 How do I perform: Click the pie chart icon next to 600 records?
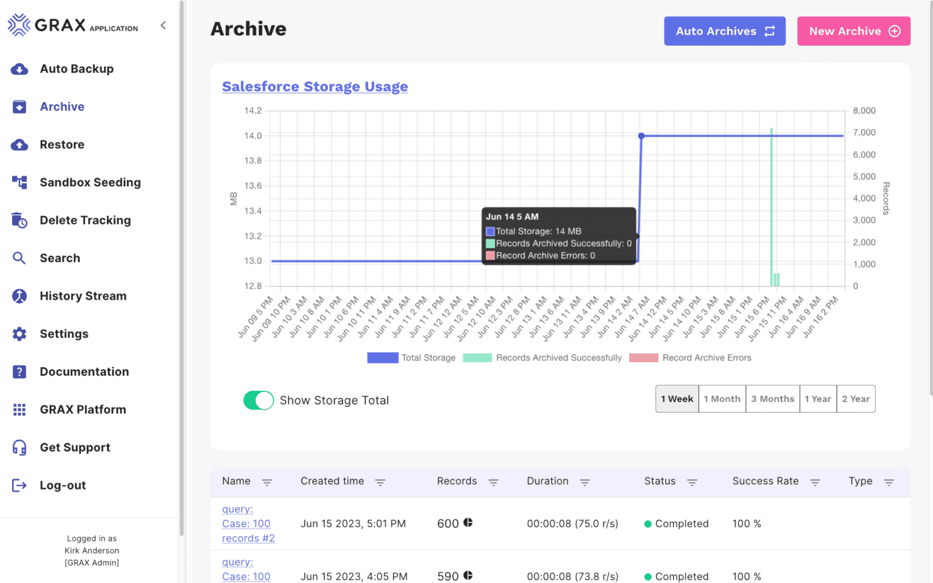click(x=469, y=523)
